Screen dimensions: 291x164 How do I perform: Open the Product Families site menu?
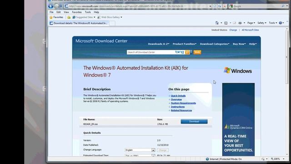[x=184, y=44]
